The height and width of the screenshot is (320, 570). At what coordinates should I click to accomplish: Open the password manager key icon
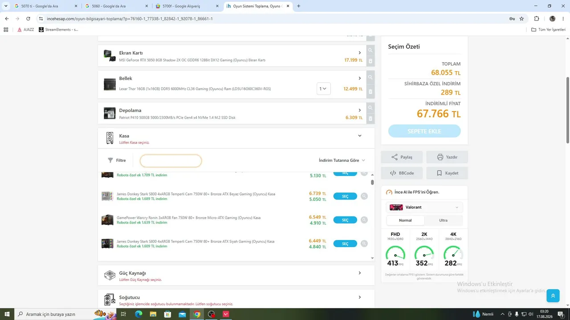tap(512, 19)
